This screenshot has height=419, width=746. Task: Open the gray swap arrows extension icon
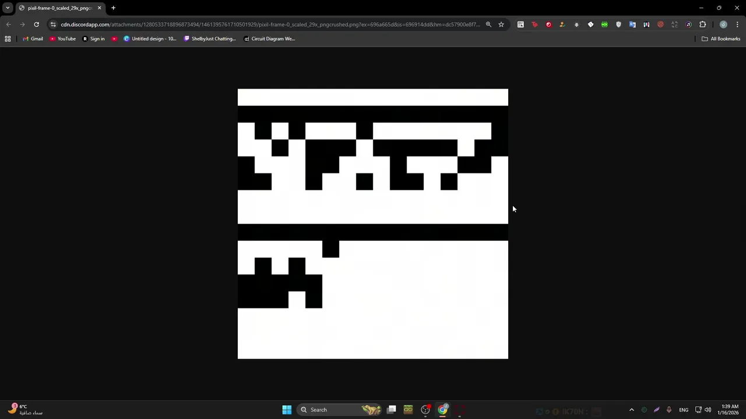pos(674,24)
